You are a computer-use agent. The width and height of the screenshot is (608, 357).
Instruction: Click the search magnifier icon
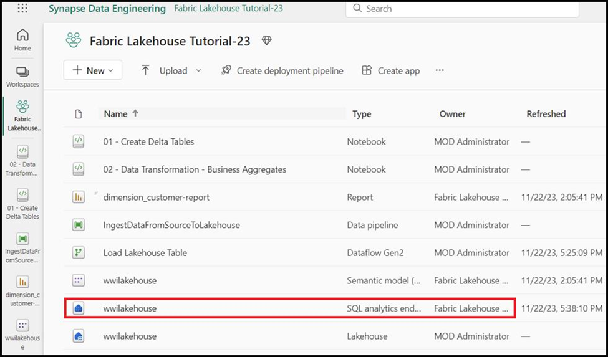point(357,9)
